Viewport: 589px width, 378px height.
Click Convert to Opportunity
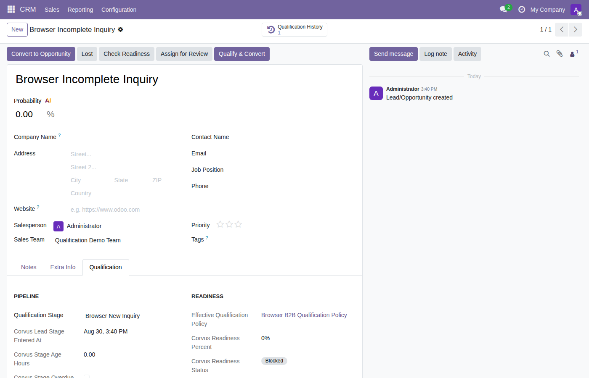coord(41,54)
